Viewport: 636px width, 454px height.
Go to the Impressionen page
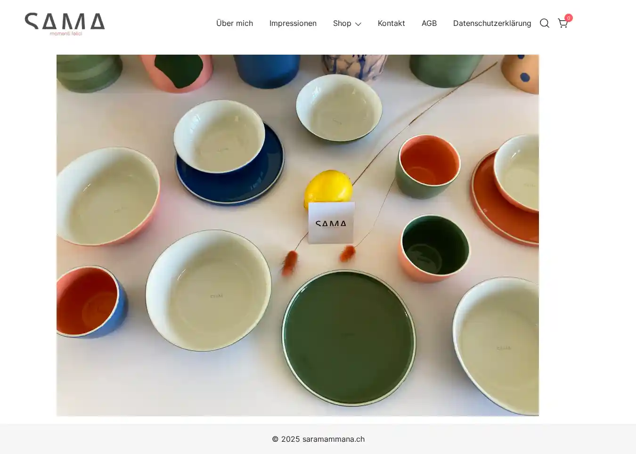(x=293, y=23)
